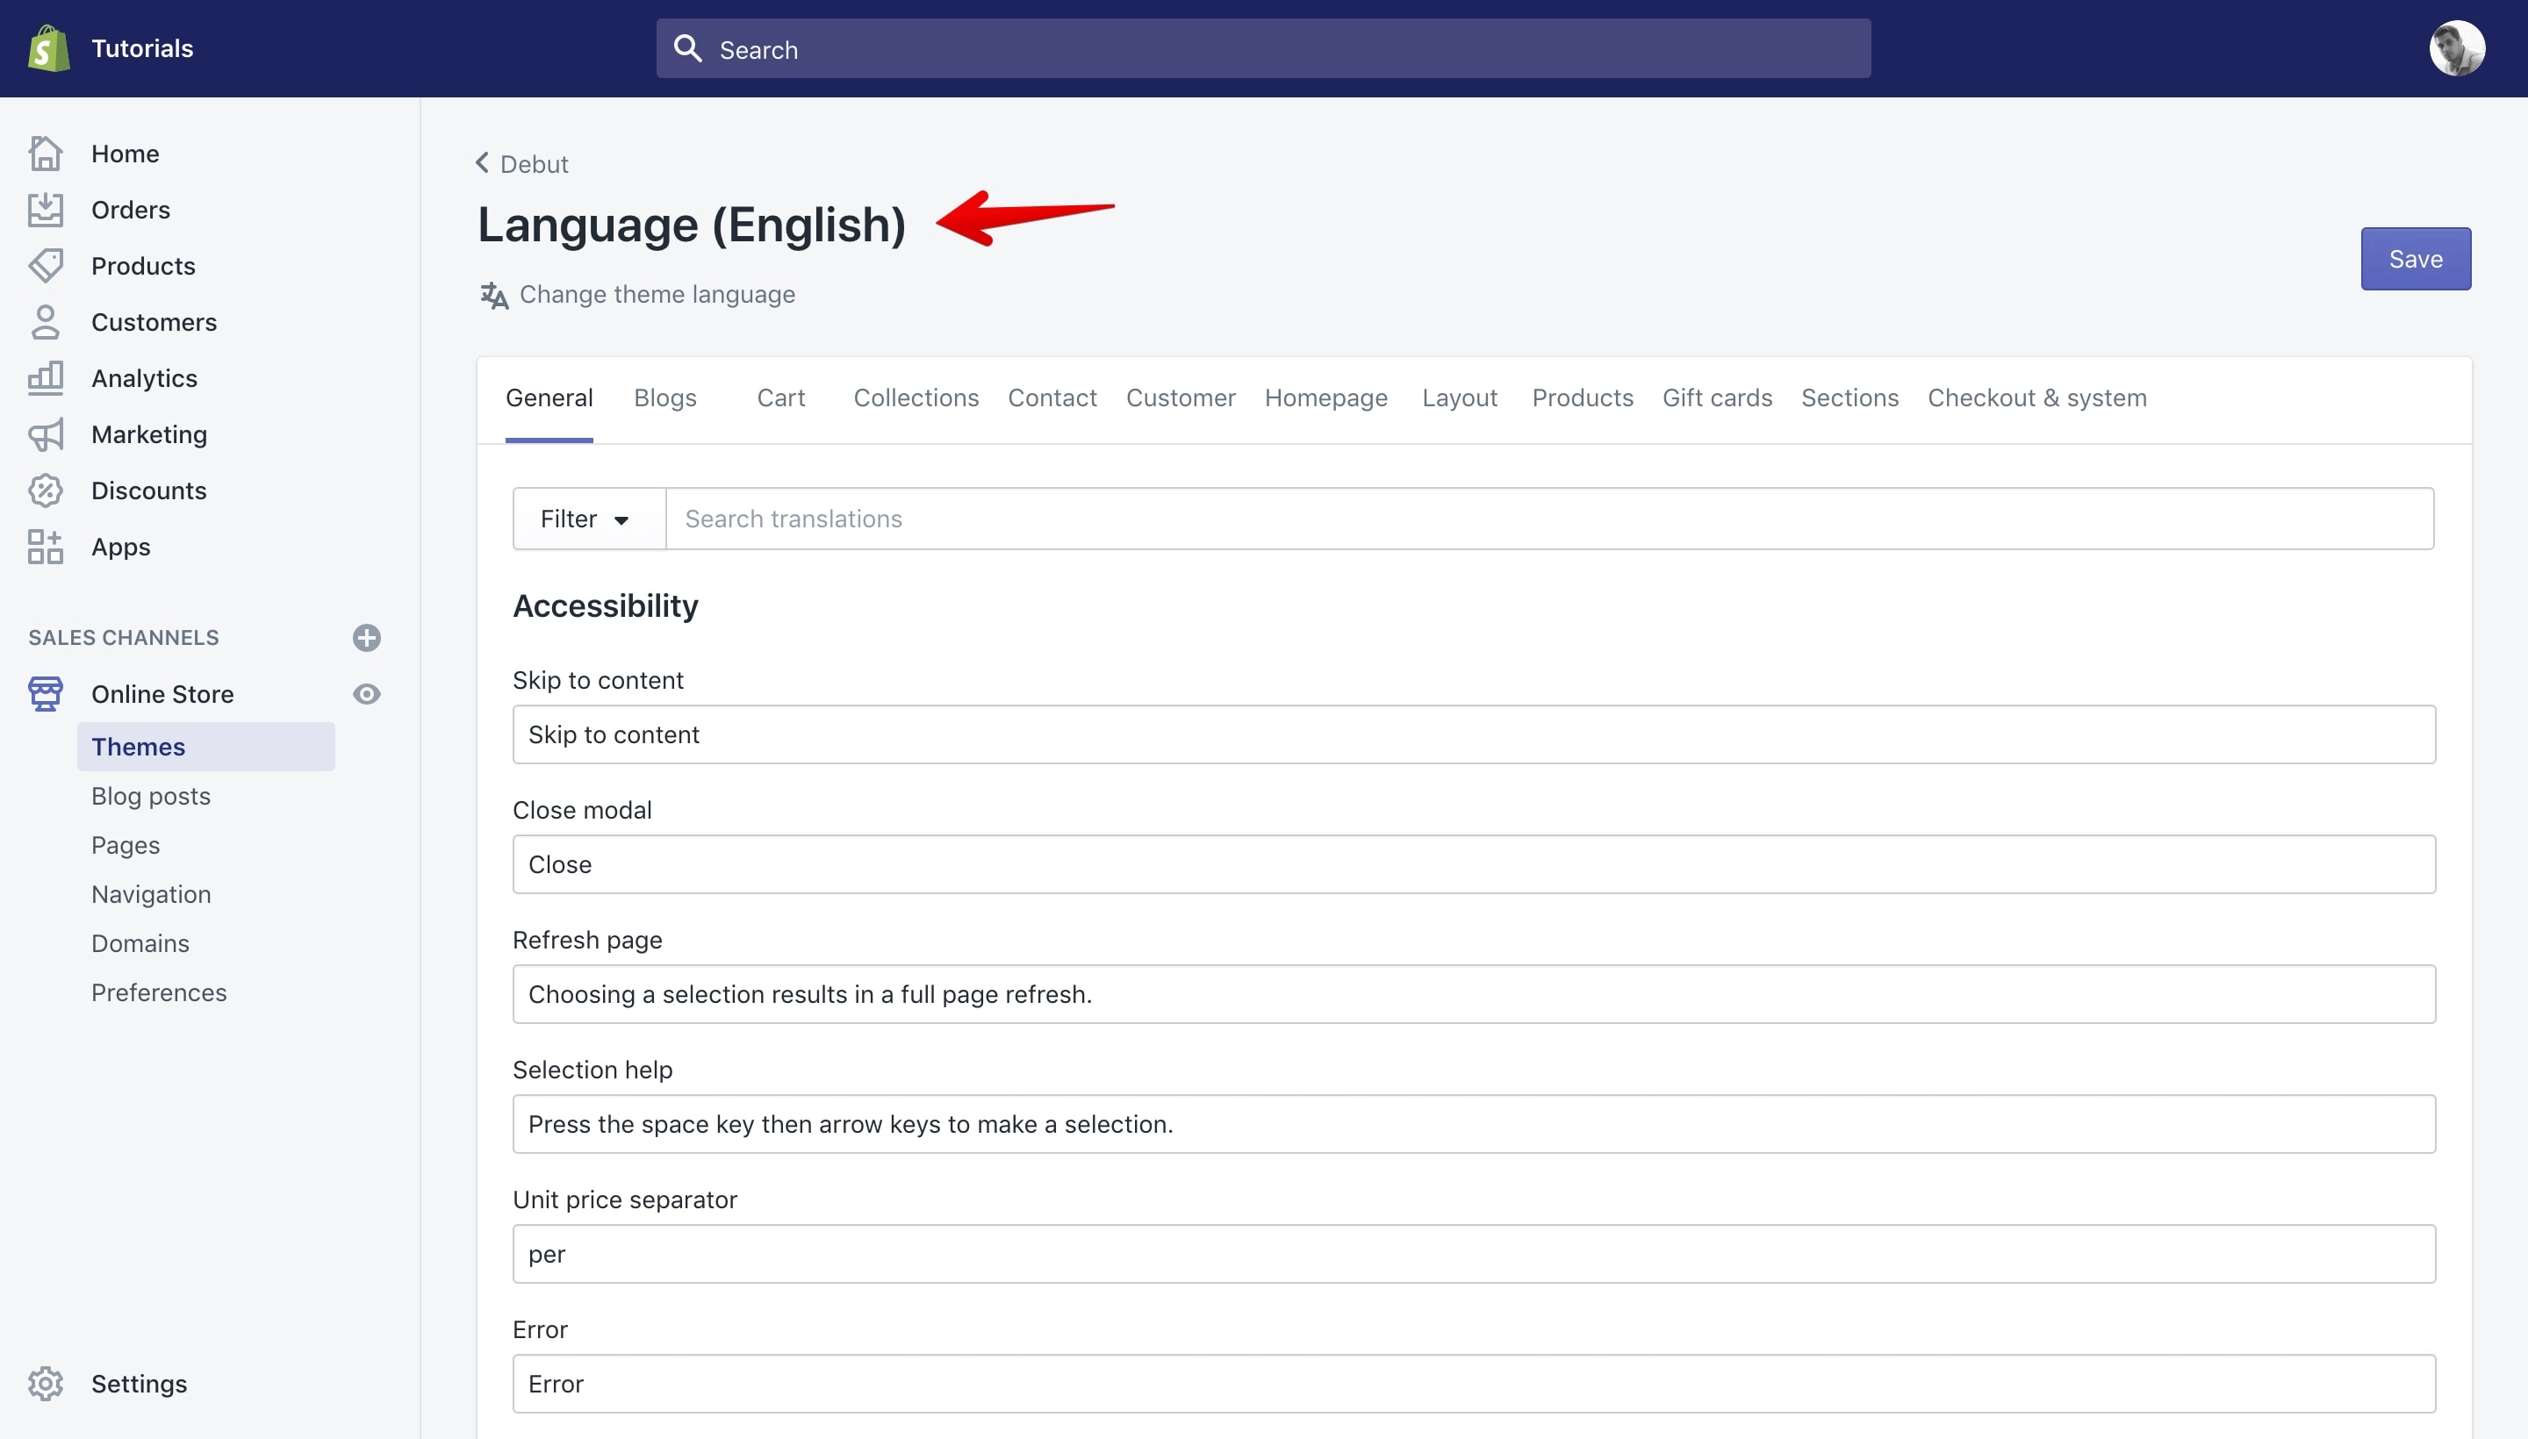The width and height of the screenshot is (2528, 1439).
Task: Switch to Checkout & system tab
Action: point(2036,398)
